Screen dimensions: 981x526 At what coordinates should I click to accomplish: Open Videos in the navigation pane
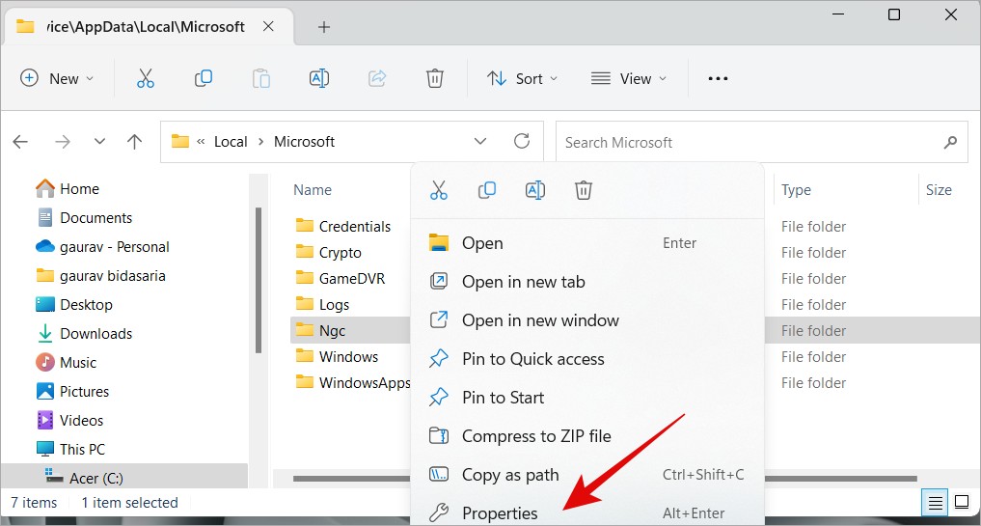pyautogui.click(x=70, y=420)
